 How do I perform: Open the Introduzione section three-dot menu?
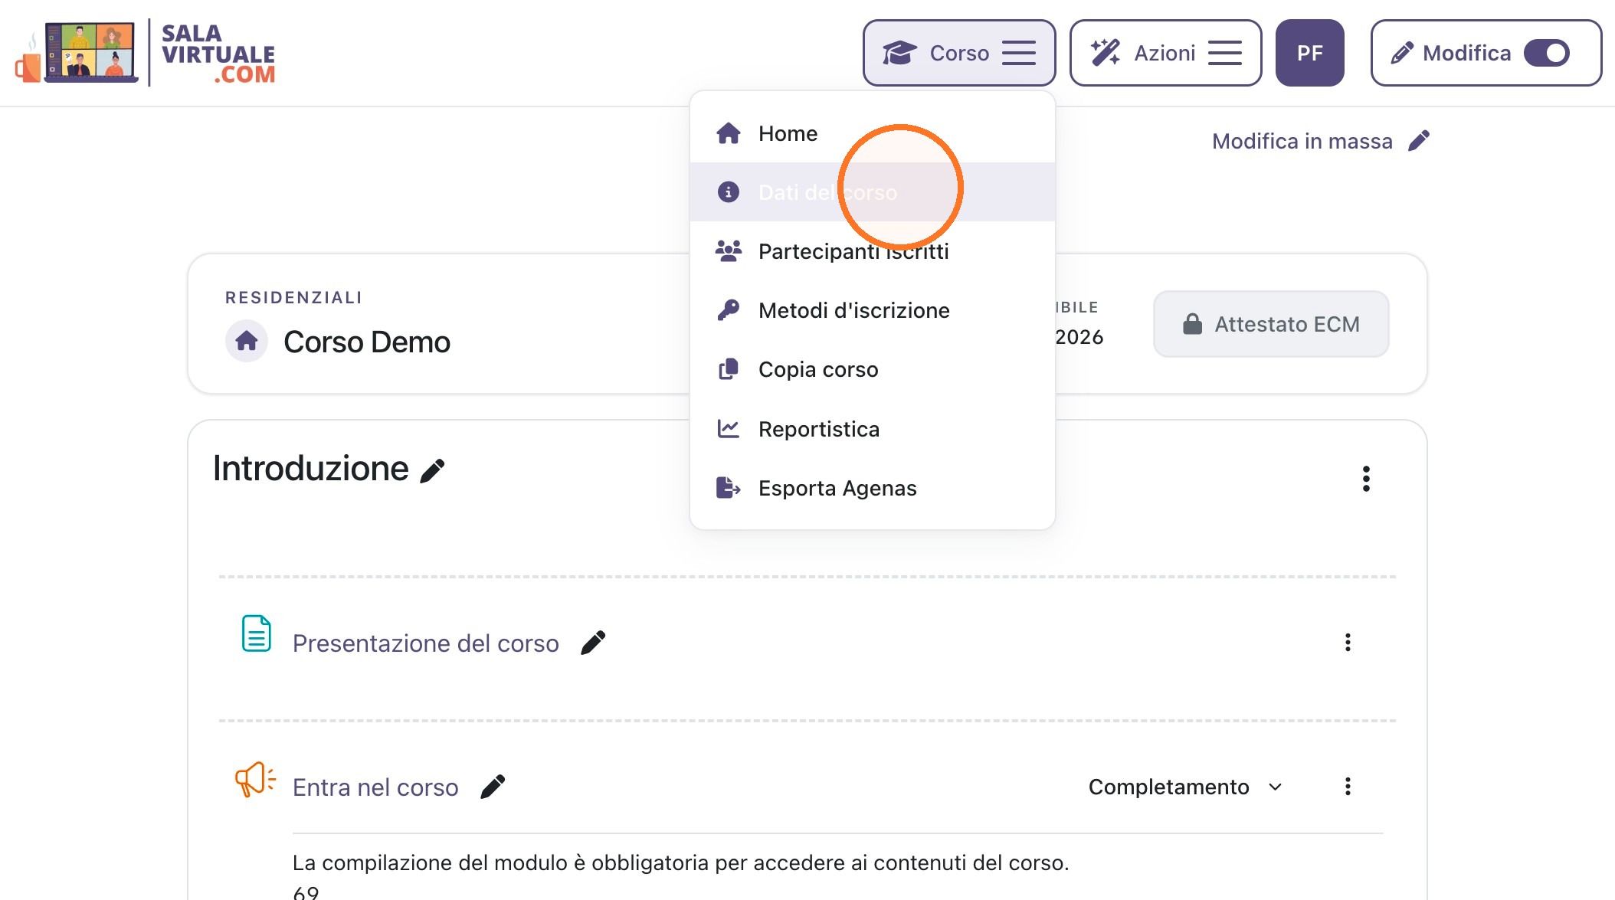click(1366, 479)
